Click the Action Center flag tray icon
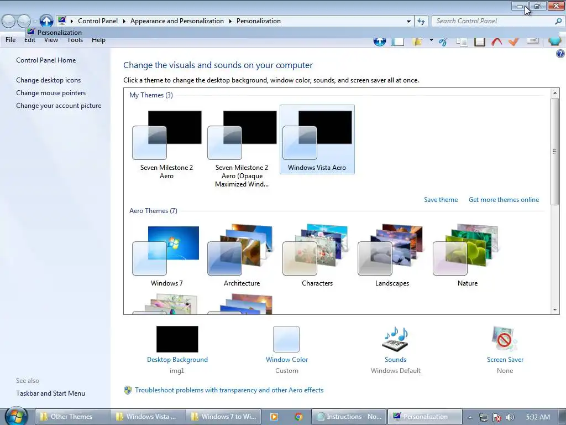The image size is (566, 425). point(497,417)
